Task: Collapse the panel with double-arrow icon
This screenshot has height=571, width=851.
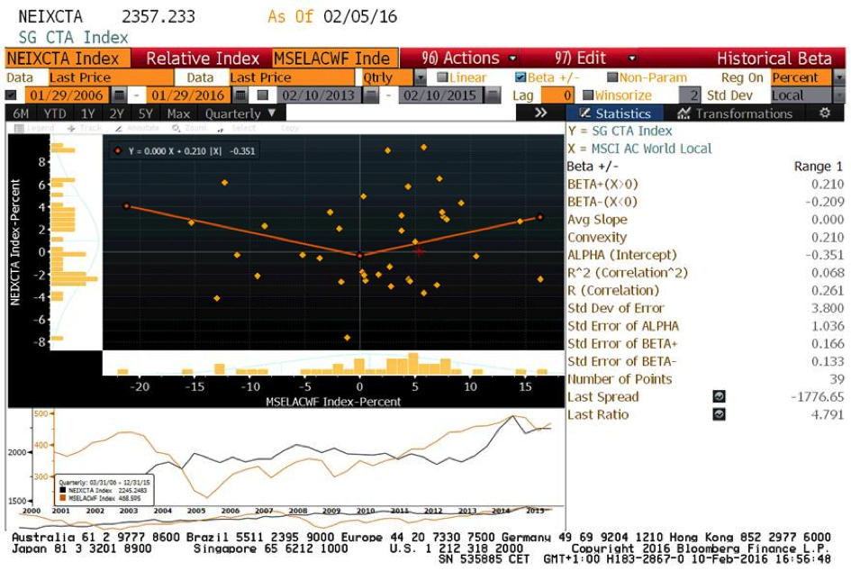Action: point(540,113)
